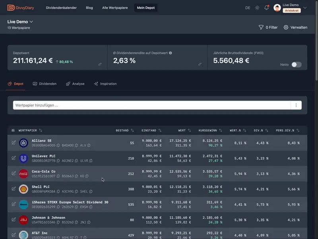Click edit icon for Allianz SE row
The image size is (318, 239).
click(14, 142)
